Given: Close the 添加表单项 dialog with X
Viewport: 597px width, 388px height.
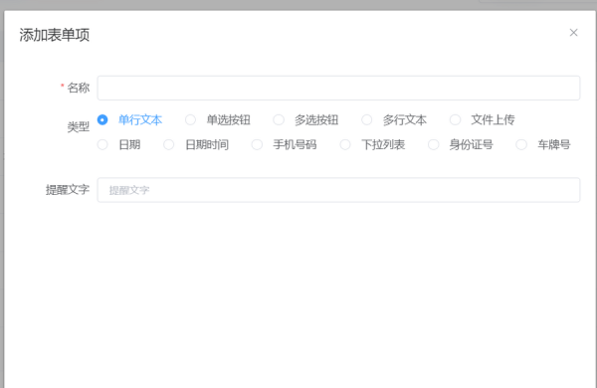Looking at the screenshot, I should tap(573, 33).
